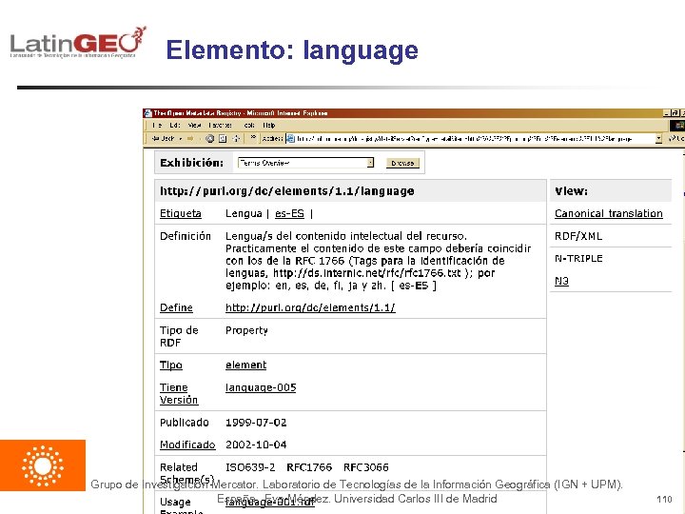Open the purl.org/dc/elements/1.1/ hyperlink

pos(310,307)
